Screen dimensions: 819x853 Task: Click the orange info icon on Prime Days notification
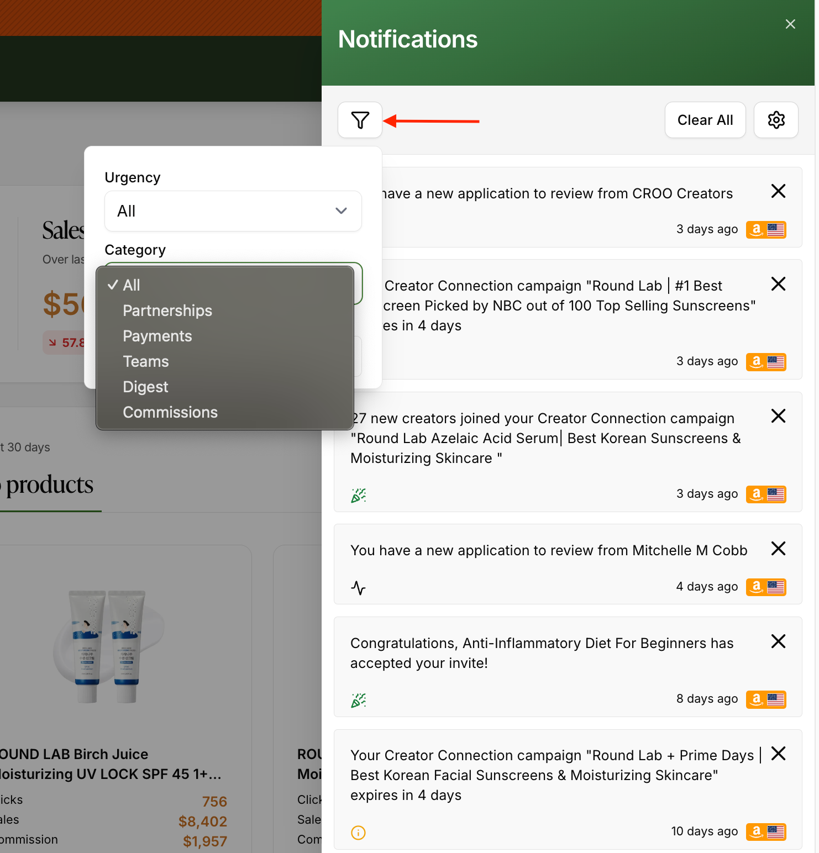tap(358, 833)
